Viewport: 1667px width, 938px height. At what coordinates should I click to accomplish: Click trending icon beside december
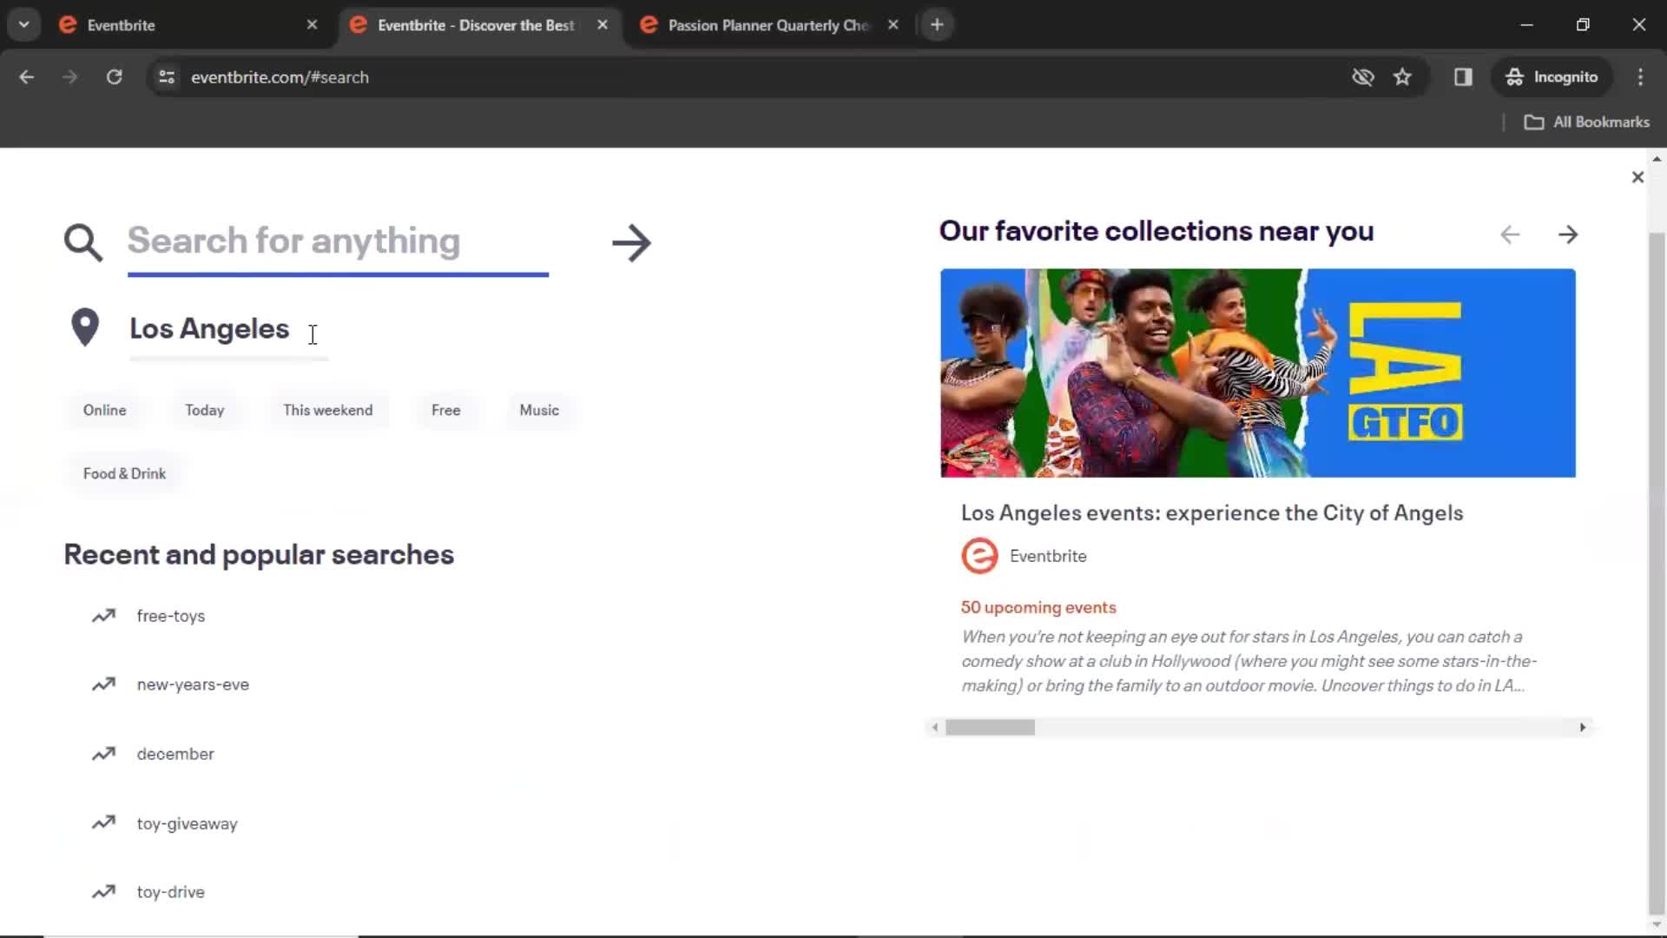point(103,754)
